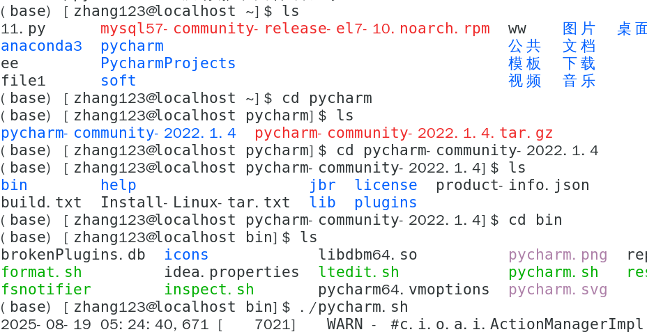This screenshot has height=332, width=647.
Task: Select the idea.properties file name
Action: 231,272
